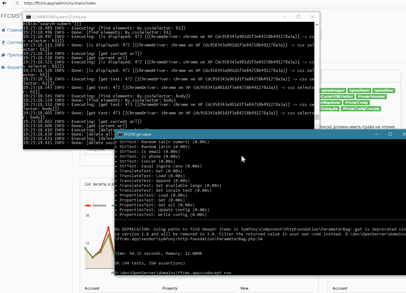This screenshot has height=293, width=406.
Task: Click the '8x DEPRECATION' warning text
Action: (260, 234)
